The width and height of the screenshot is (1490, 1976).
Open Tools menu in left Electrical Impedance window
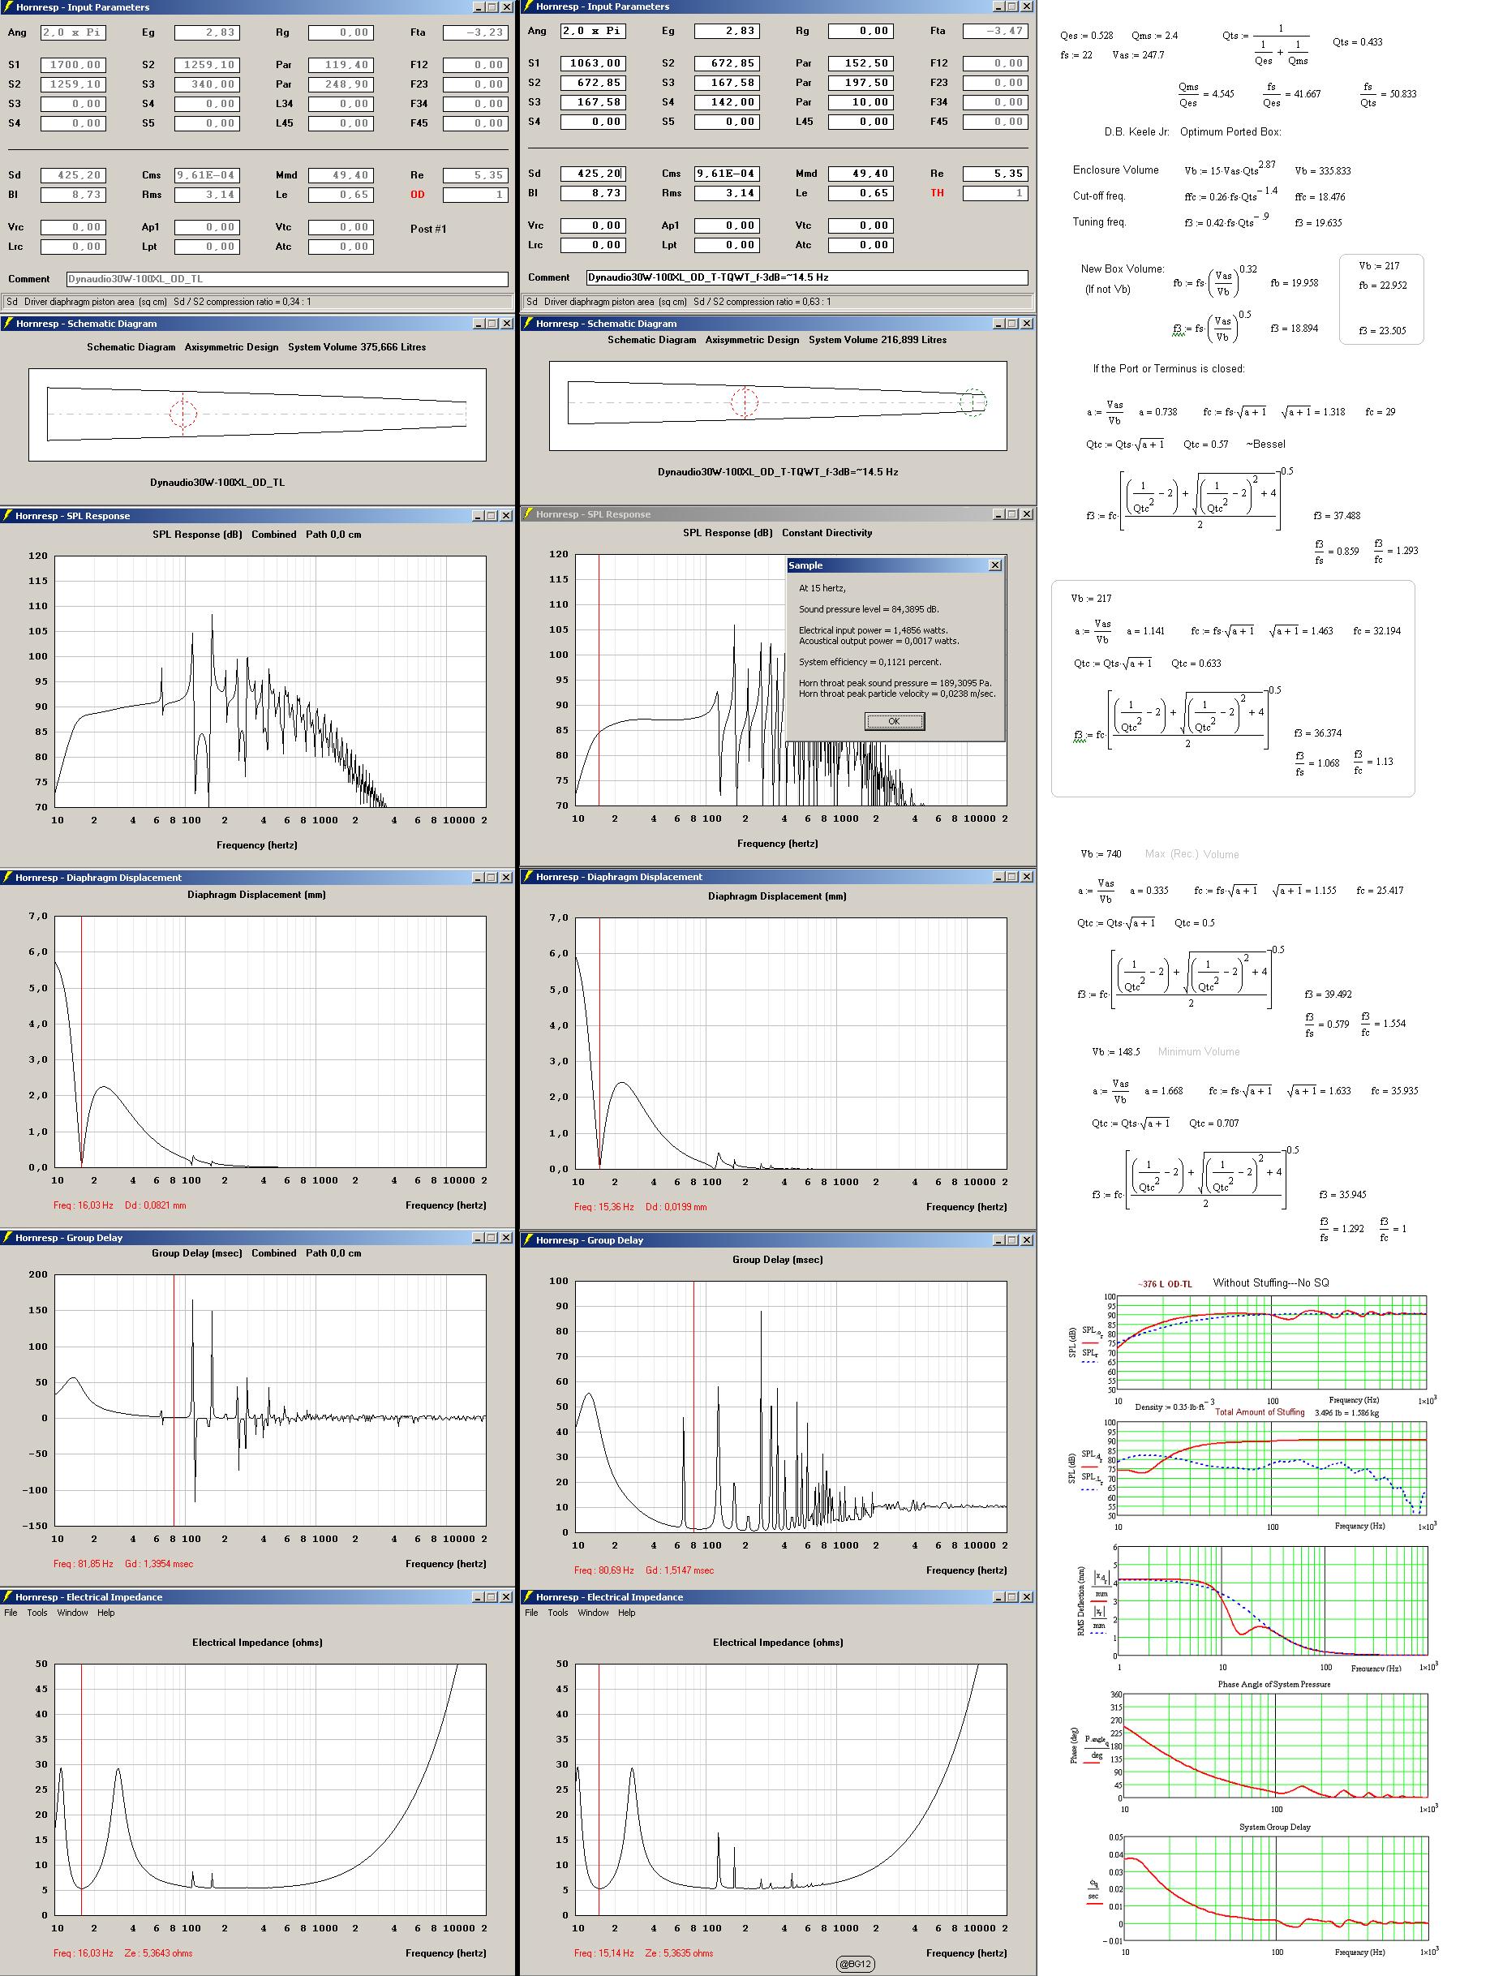36,1613
